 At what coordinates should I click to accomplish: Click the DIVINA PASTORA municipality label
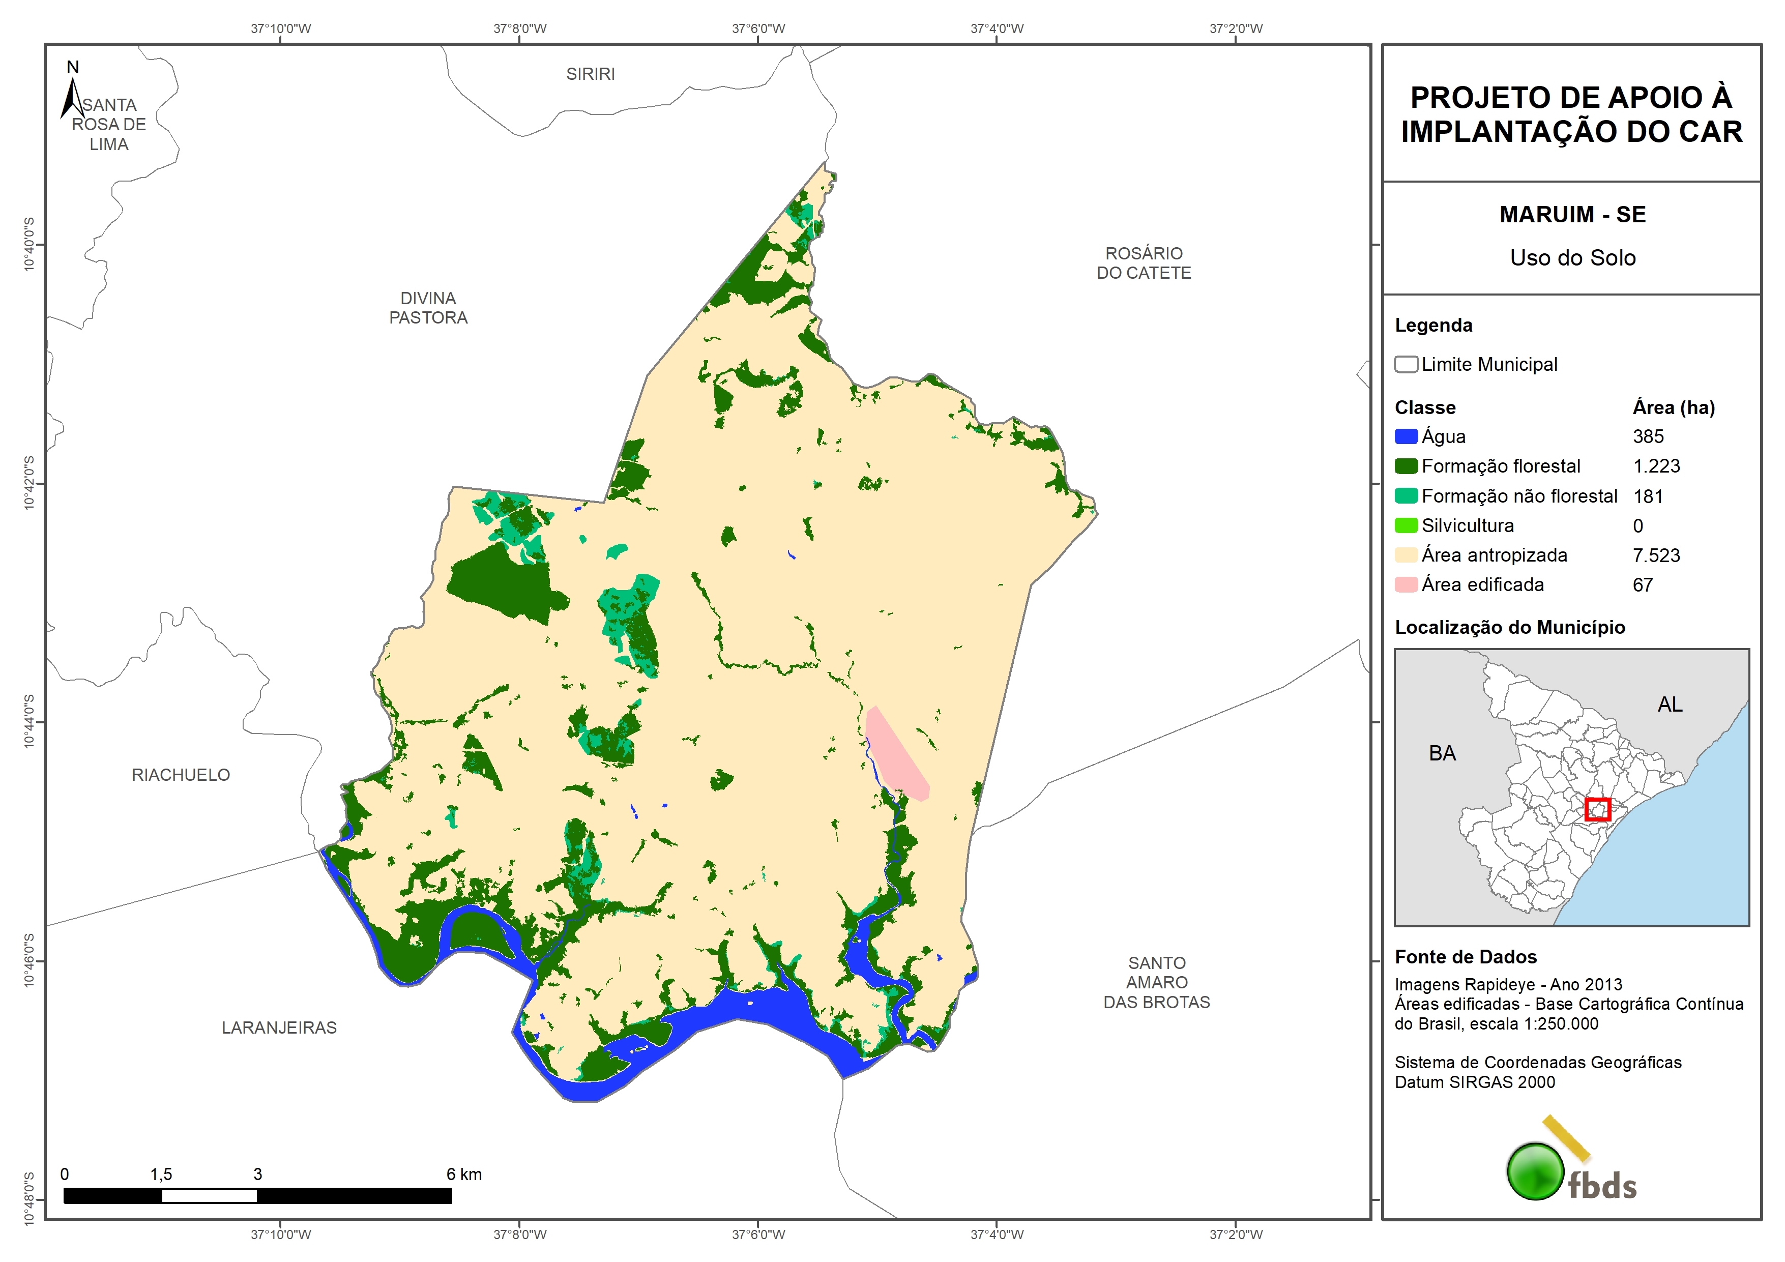pos(428,308)
